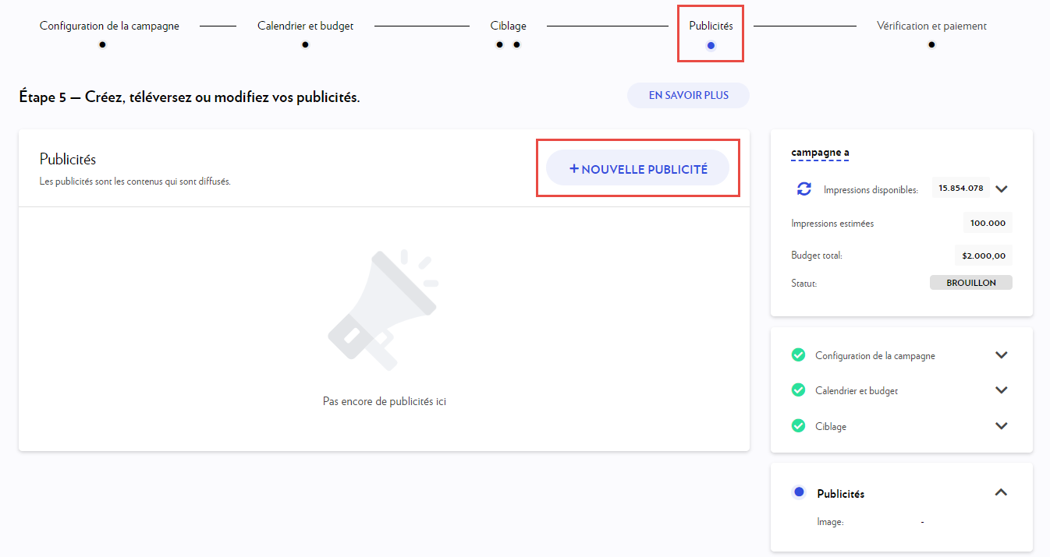Viewport: 1050px width, 557px height.
Task: Collapse the Publicités summary section
Action: 1002,492
